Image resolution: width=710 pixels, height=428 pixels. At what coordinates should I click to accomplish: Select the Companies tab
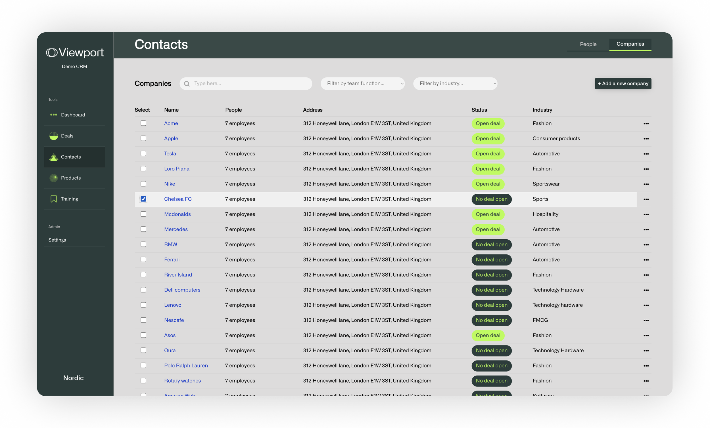[x=630, y=44]
